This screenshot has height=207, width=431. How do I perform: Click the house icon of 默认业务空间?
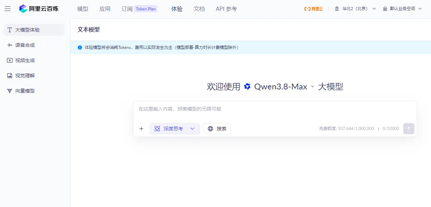pyautogui.click(x=385, y=9)
